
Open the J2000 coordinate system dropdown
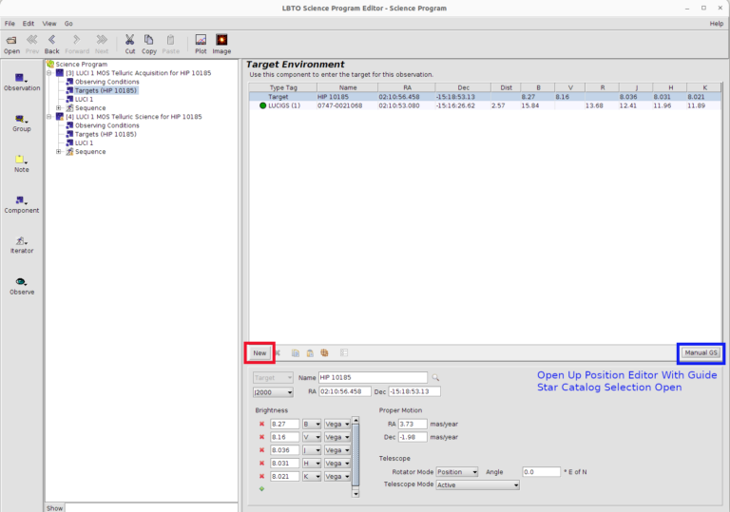(x=274, y=391)
